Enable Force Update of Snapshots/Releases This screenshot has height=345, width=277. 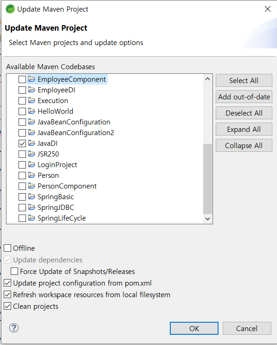14,271
